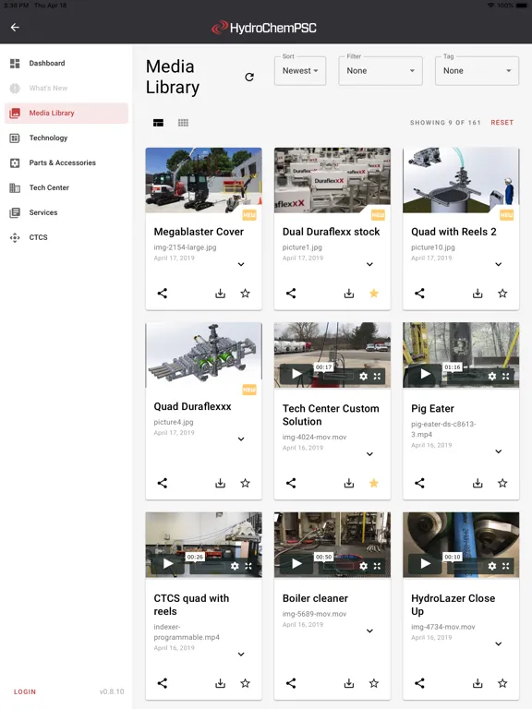Expand details for CTCS quad with reels
The image size is (532, 709).
(241, 655)
